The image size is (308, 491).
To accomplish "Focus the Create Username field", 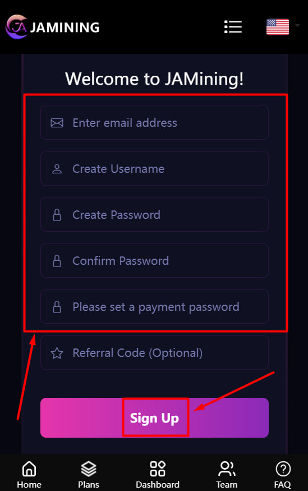I will [x=154, y=168].
